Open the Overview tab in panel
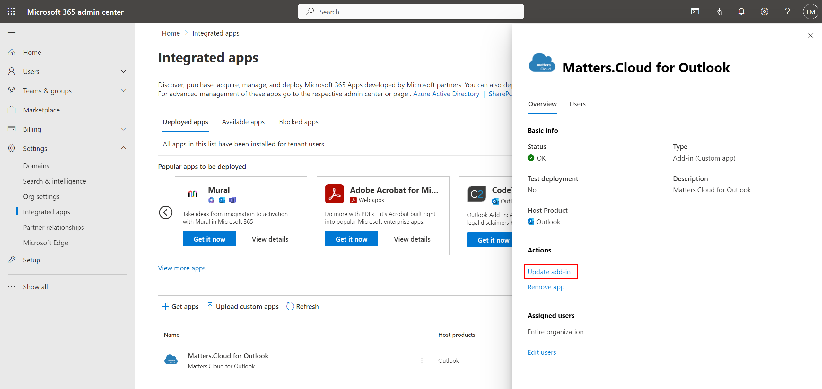The image size is (822, 389). pyautogui.click(x=542, y=104)
